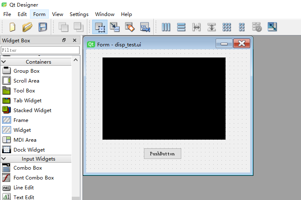Select the black widget on the form
301x200 pixels.
(x=164, y=99)
